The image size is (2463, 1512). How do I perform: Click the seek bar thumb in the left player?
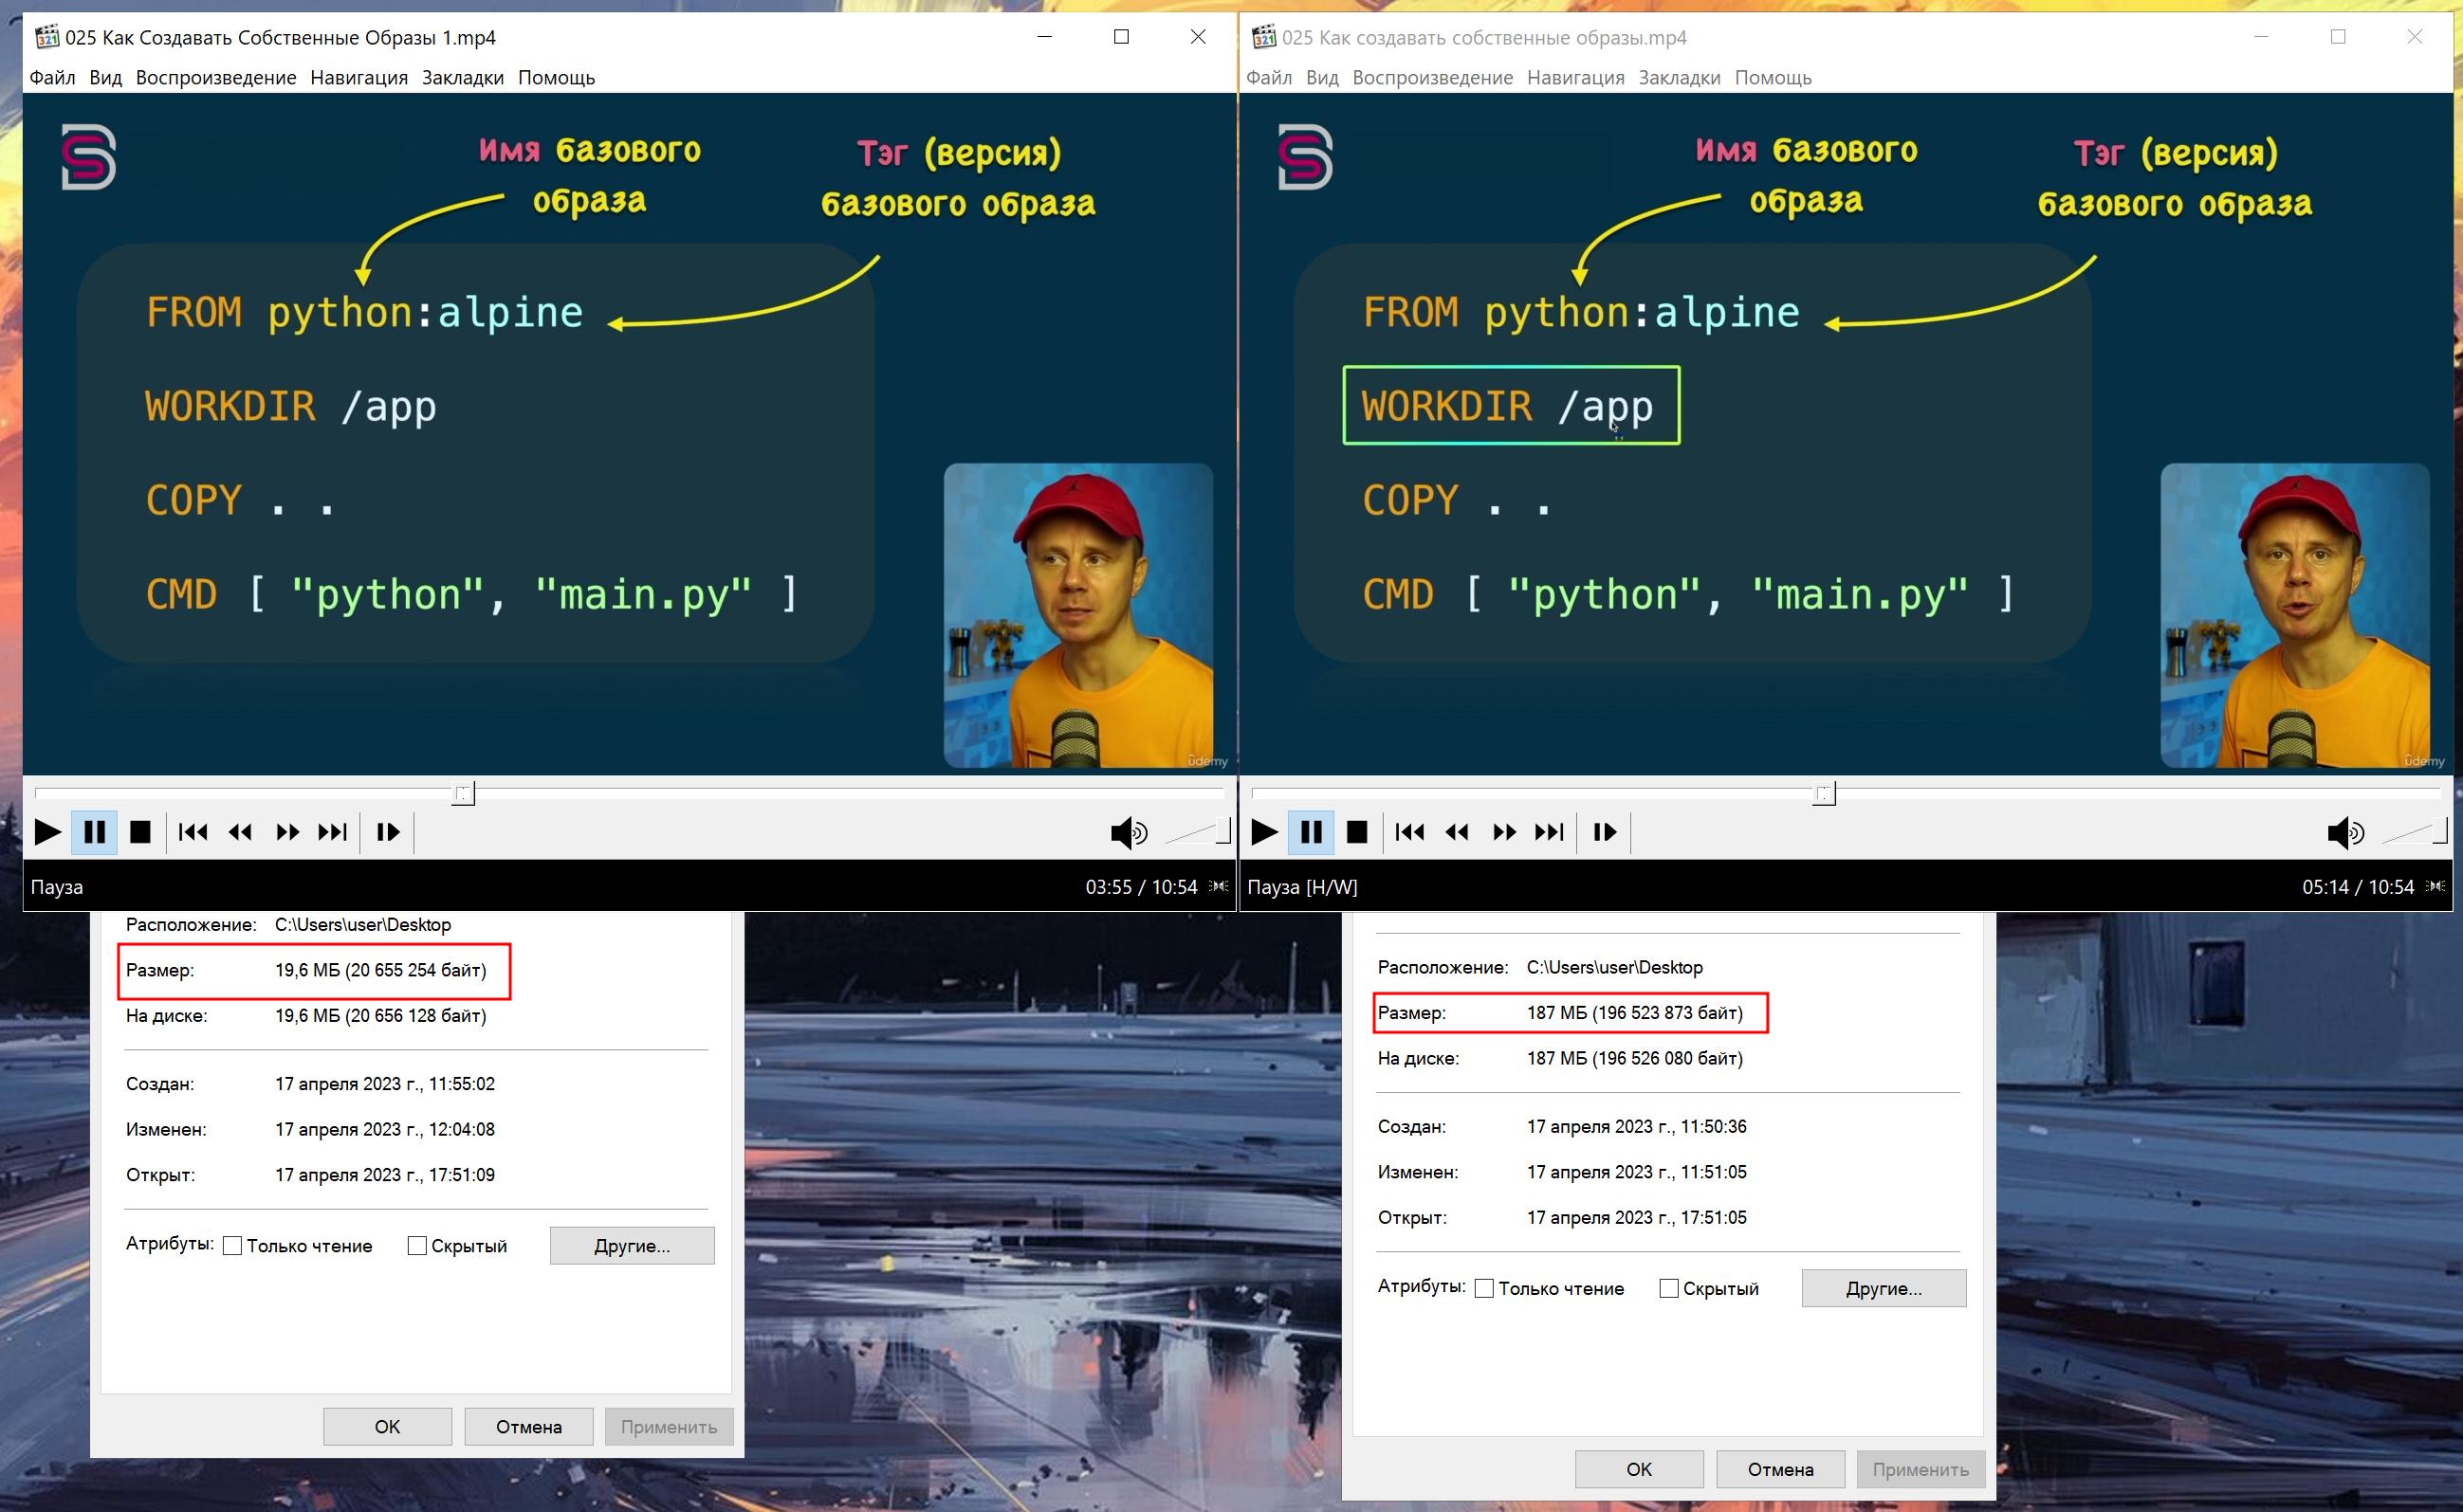coord(463,794)
